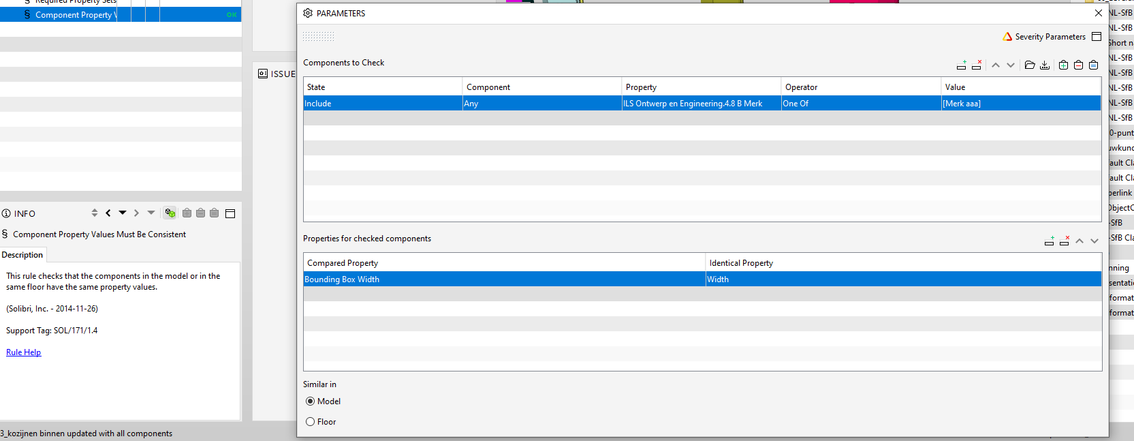Image resolution: width=1134 pixels, height=441 pixels.
Task: Maximize the Info panel with window icon
Action: 230,213
